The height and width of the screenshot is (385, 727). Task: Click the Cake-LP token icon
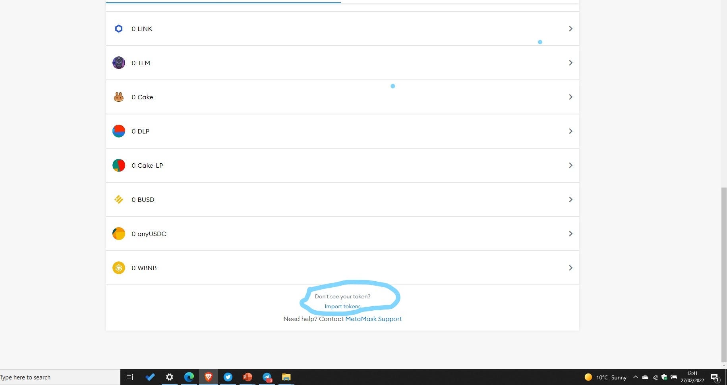[118, 165]
